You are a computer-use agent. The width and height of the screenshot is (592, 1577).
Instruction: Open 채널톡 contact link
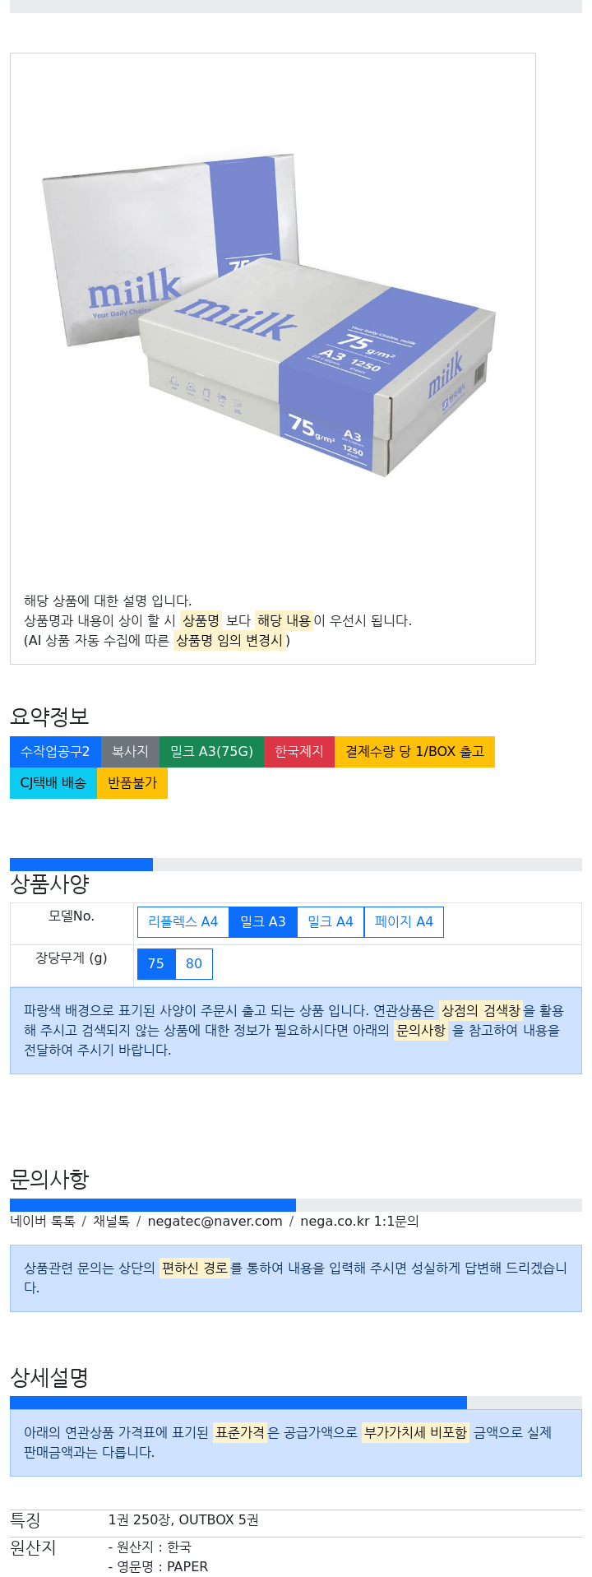point(111,1222)
